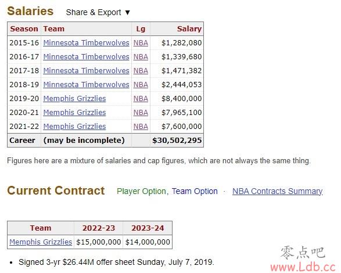Open the NBA Contracts Summary link
The height and width of the screenshot is (273, 341).
(277, 191)
